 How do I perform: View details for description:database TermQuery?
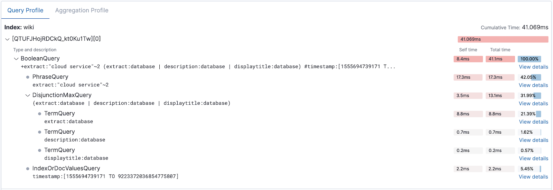click(533, 140)
